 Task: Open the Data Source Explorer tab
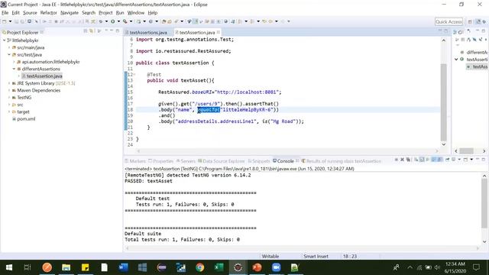[x=222, y=161]
